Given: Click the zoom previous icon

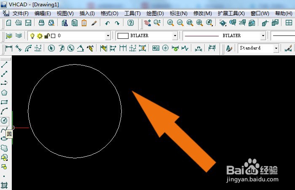Looking at the screenshot, I should [x=209, y=23].
